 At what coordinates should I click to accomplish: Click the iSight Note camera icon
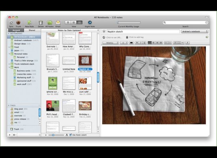90,23
